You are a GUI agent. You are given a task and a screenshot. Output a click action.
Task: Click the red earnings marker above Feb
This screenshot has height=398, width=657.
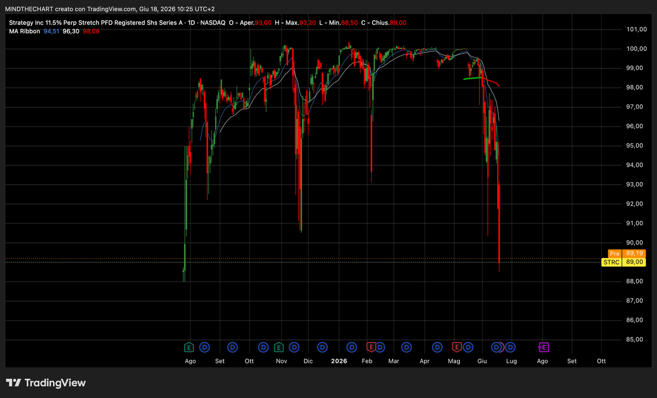tap(371, 347)
